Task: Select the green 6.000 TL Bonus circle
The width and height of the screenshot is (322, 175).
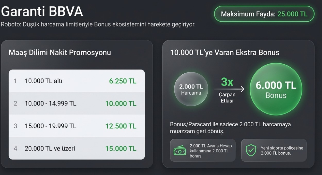Action: (x=276, y=89)
